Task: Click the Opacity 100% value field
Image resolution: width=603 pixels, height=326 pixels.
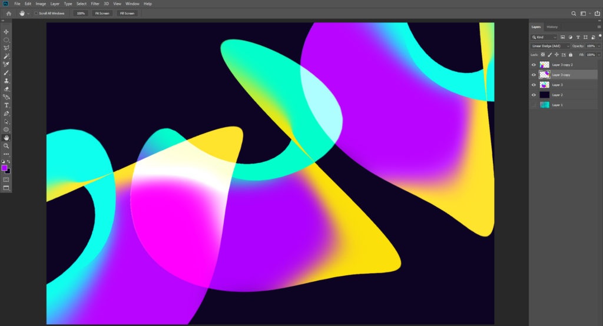Action: (x=591, y=46)
